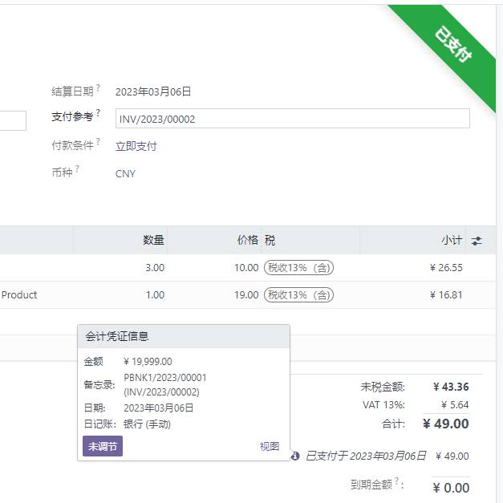Select quantity cell 3.00
503x503 pixels.
coord(155,267)
